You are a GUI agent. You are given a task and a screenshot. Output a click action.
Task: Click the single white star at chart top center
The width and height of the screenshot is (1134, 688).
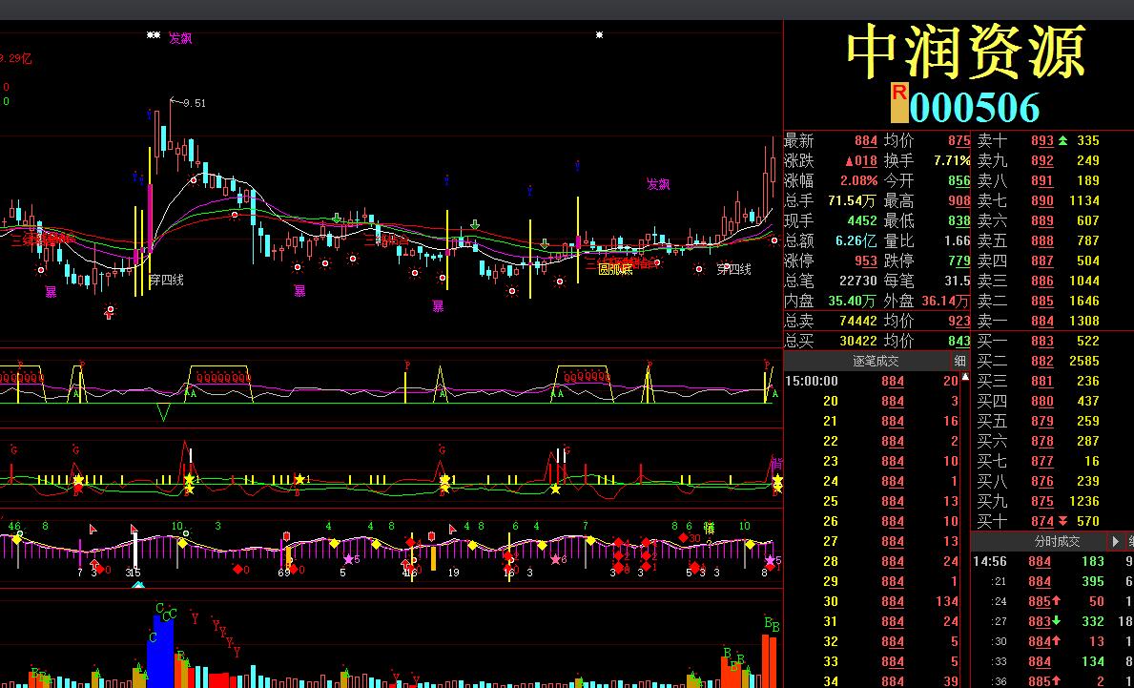(x=599, y=34)
